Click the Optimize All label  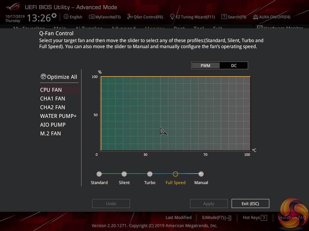pos(62,77)
